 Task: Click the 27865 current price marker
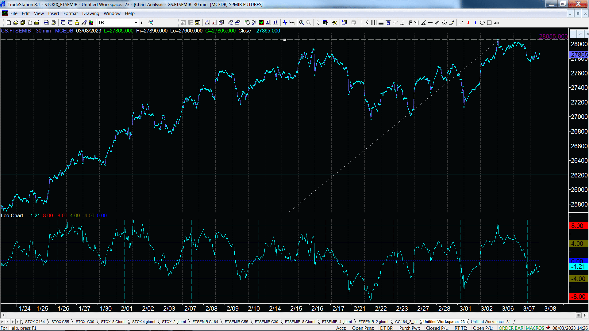point(579,55)
